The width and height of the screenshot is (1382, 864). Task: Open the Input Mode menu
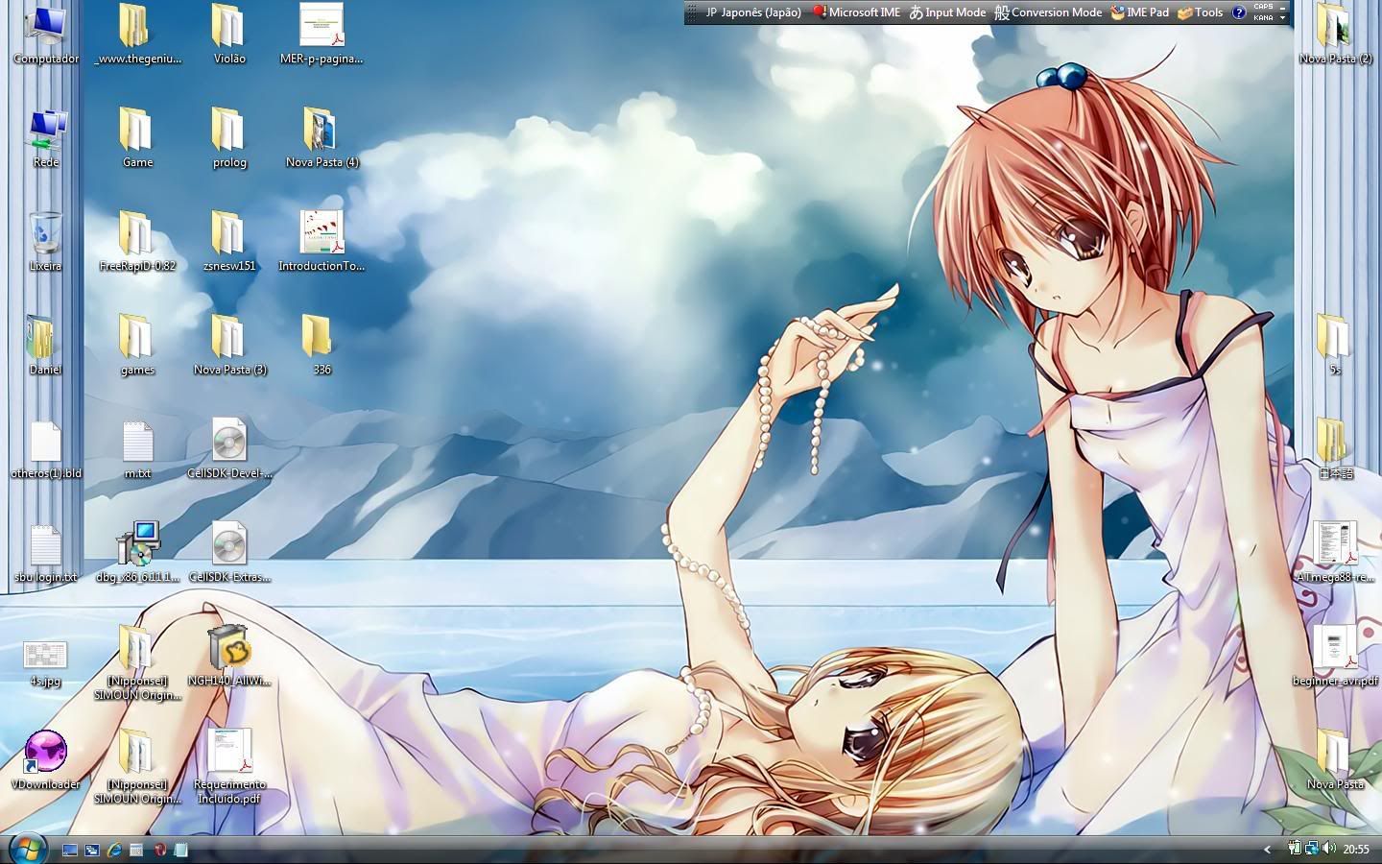pos(947,12)
